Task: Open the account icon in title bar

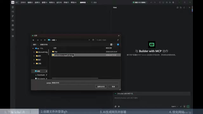Action: (x=173, y=2)
